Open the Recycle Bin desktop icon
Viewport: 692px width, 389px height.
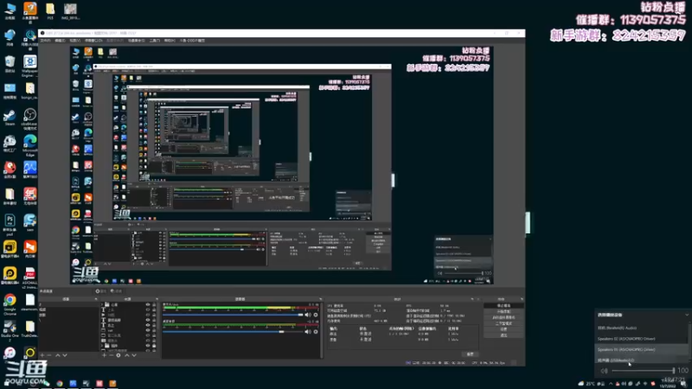(x=10, y=64)
